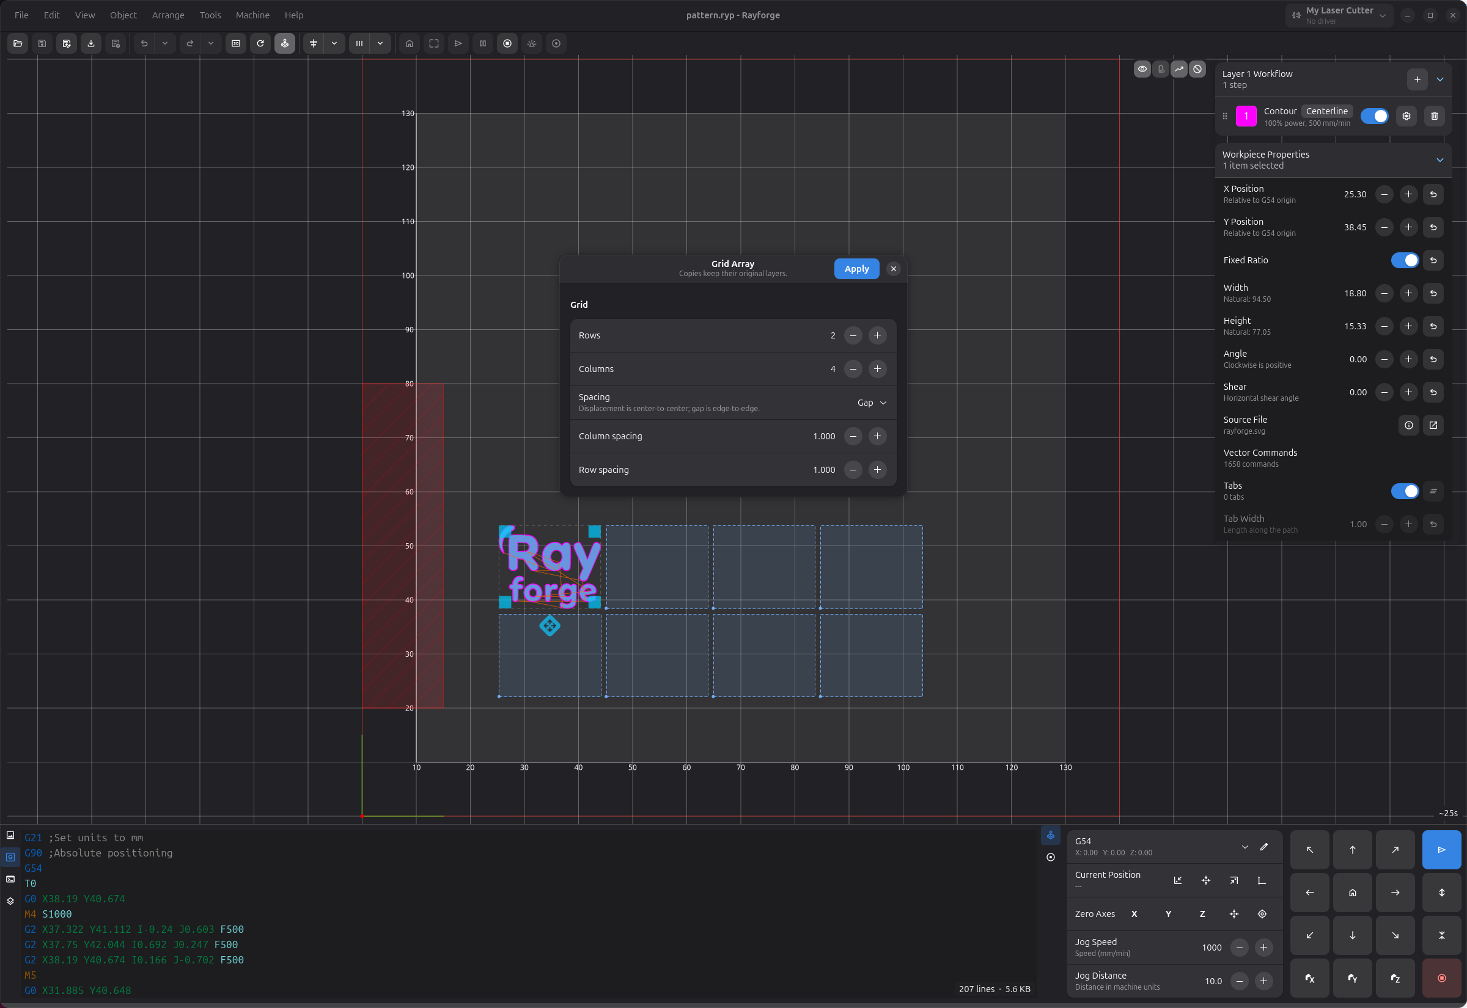Screen dimensions: 1467x1008
Task: Open the File menu
Action: pyautogui.click(x=21, y=15)
